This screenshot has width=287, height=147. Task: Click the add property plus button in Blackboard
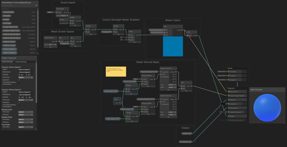36,5
